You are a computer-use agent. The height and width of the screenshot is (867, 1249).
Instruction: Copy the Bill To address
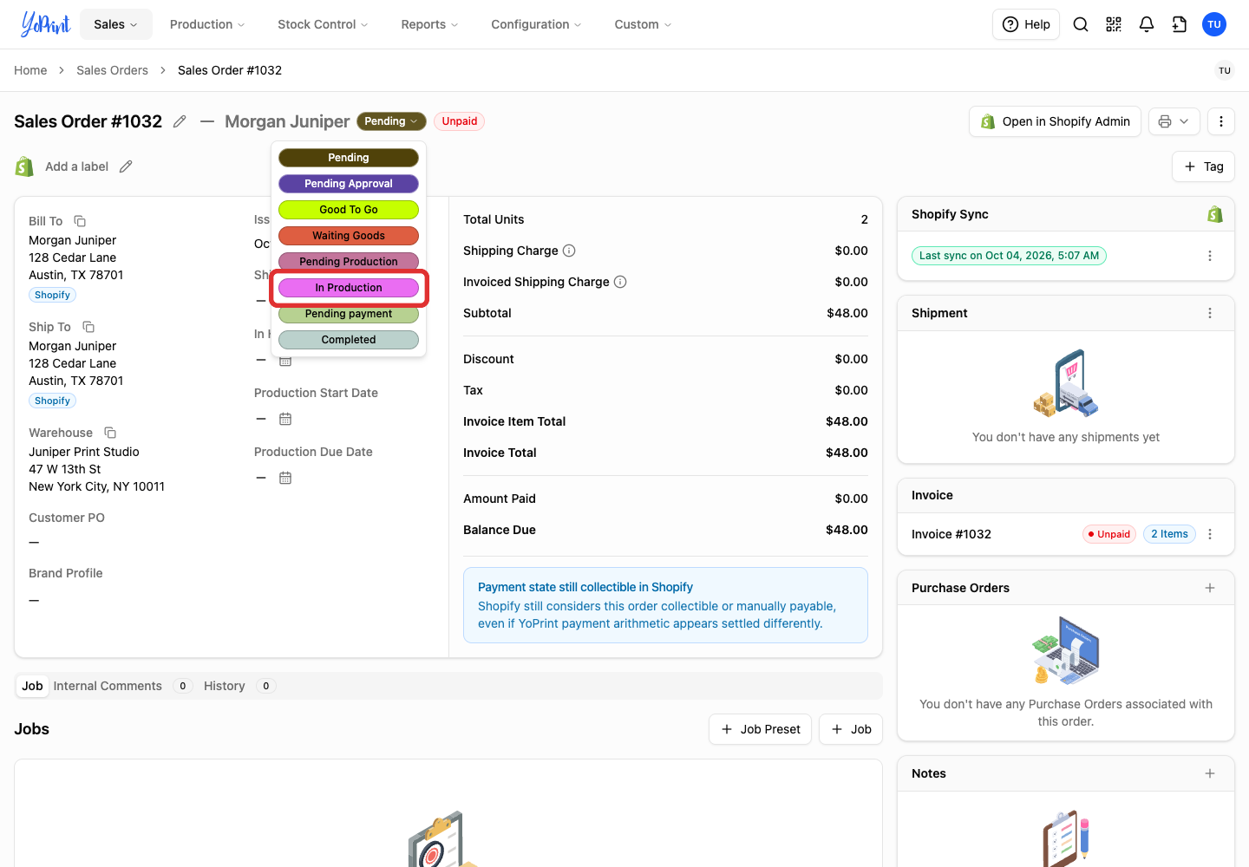(80, 221)
